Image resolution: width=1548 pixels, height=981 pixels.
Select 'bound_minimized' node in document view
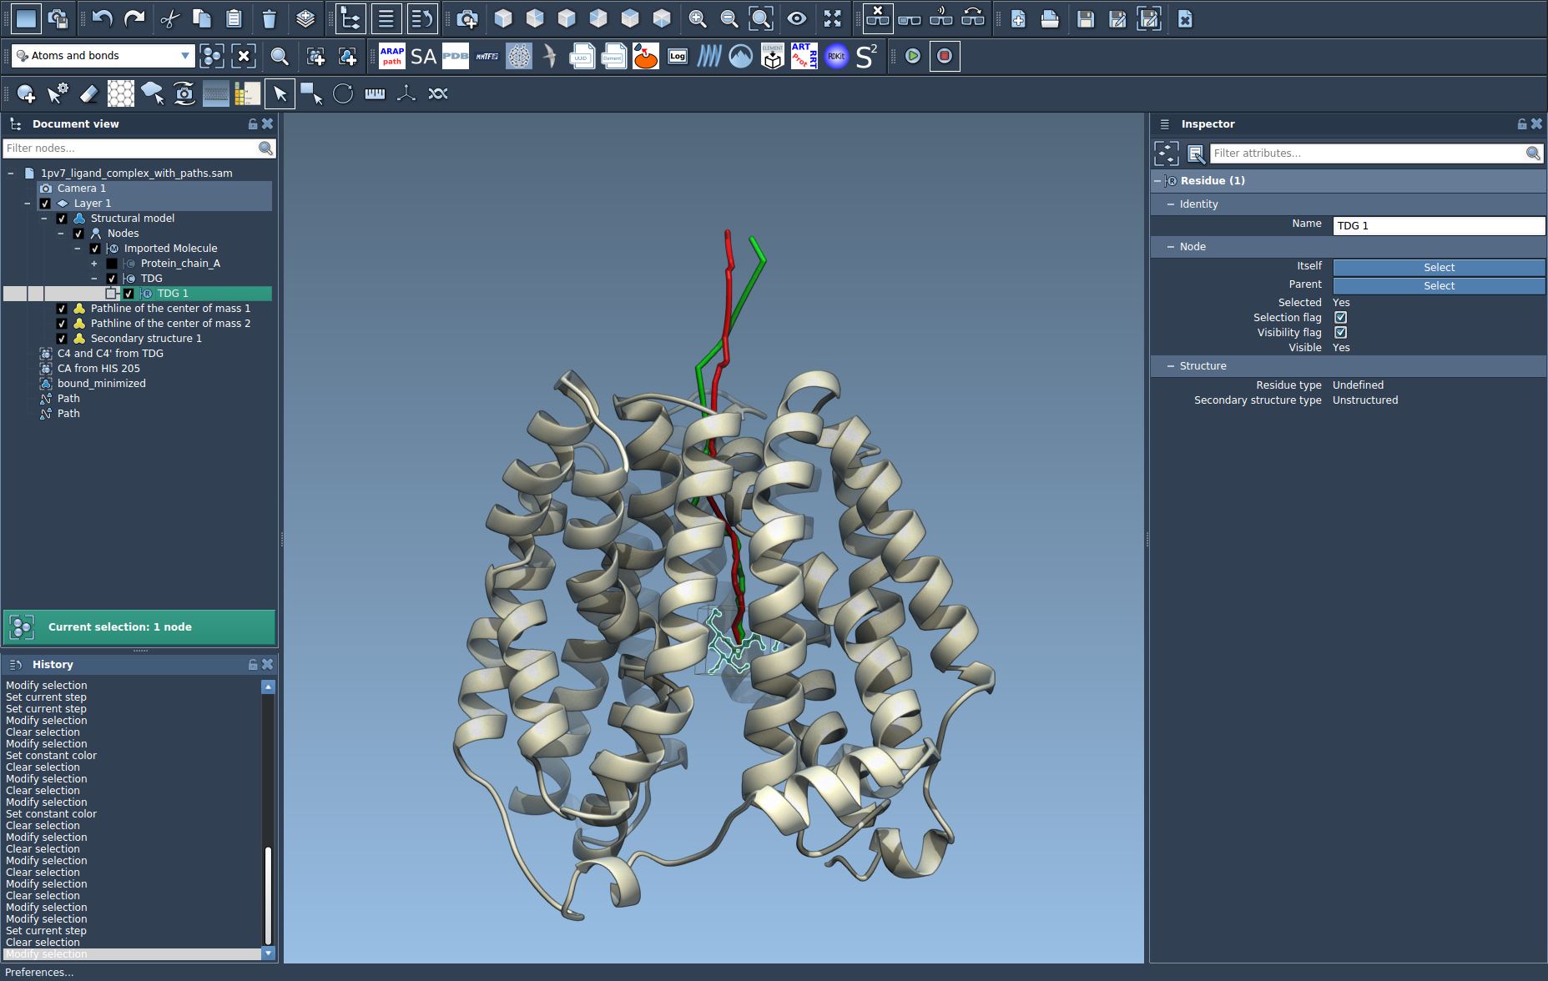[x=101, y=384]
